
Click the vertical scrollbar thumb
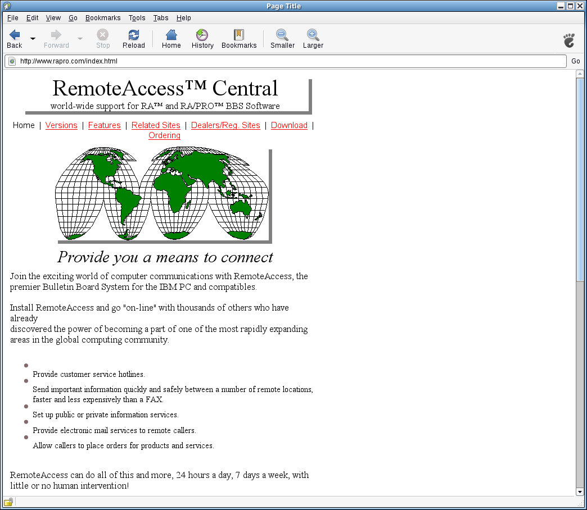pos(580,180)
